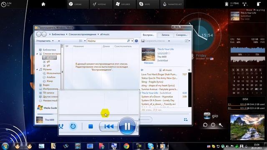Image resolution: width=267 pixels, height=150 pixels.
Task: Open the Воспроизведение tab
Action: 149,35
